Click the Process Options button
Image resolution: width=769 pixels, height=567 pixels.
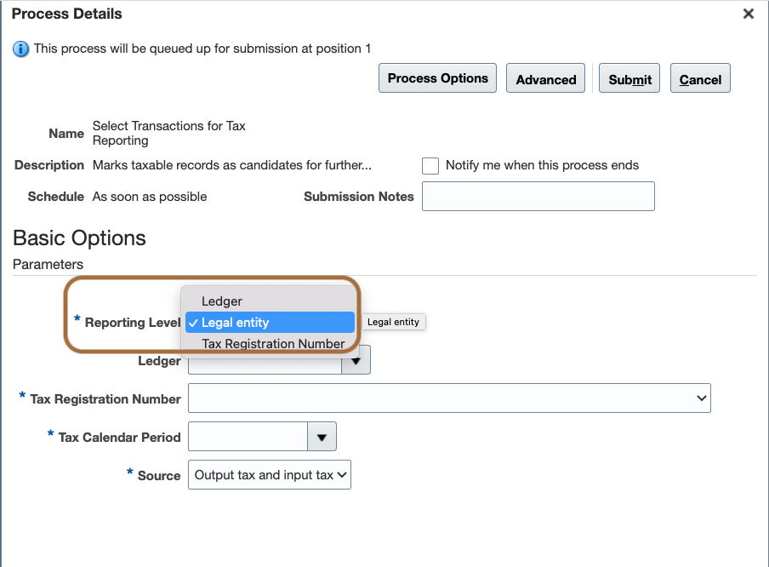click(x=437, y=77)
